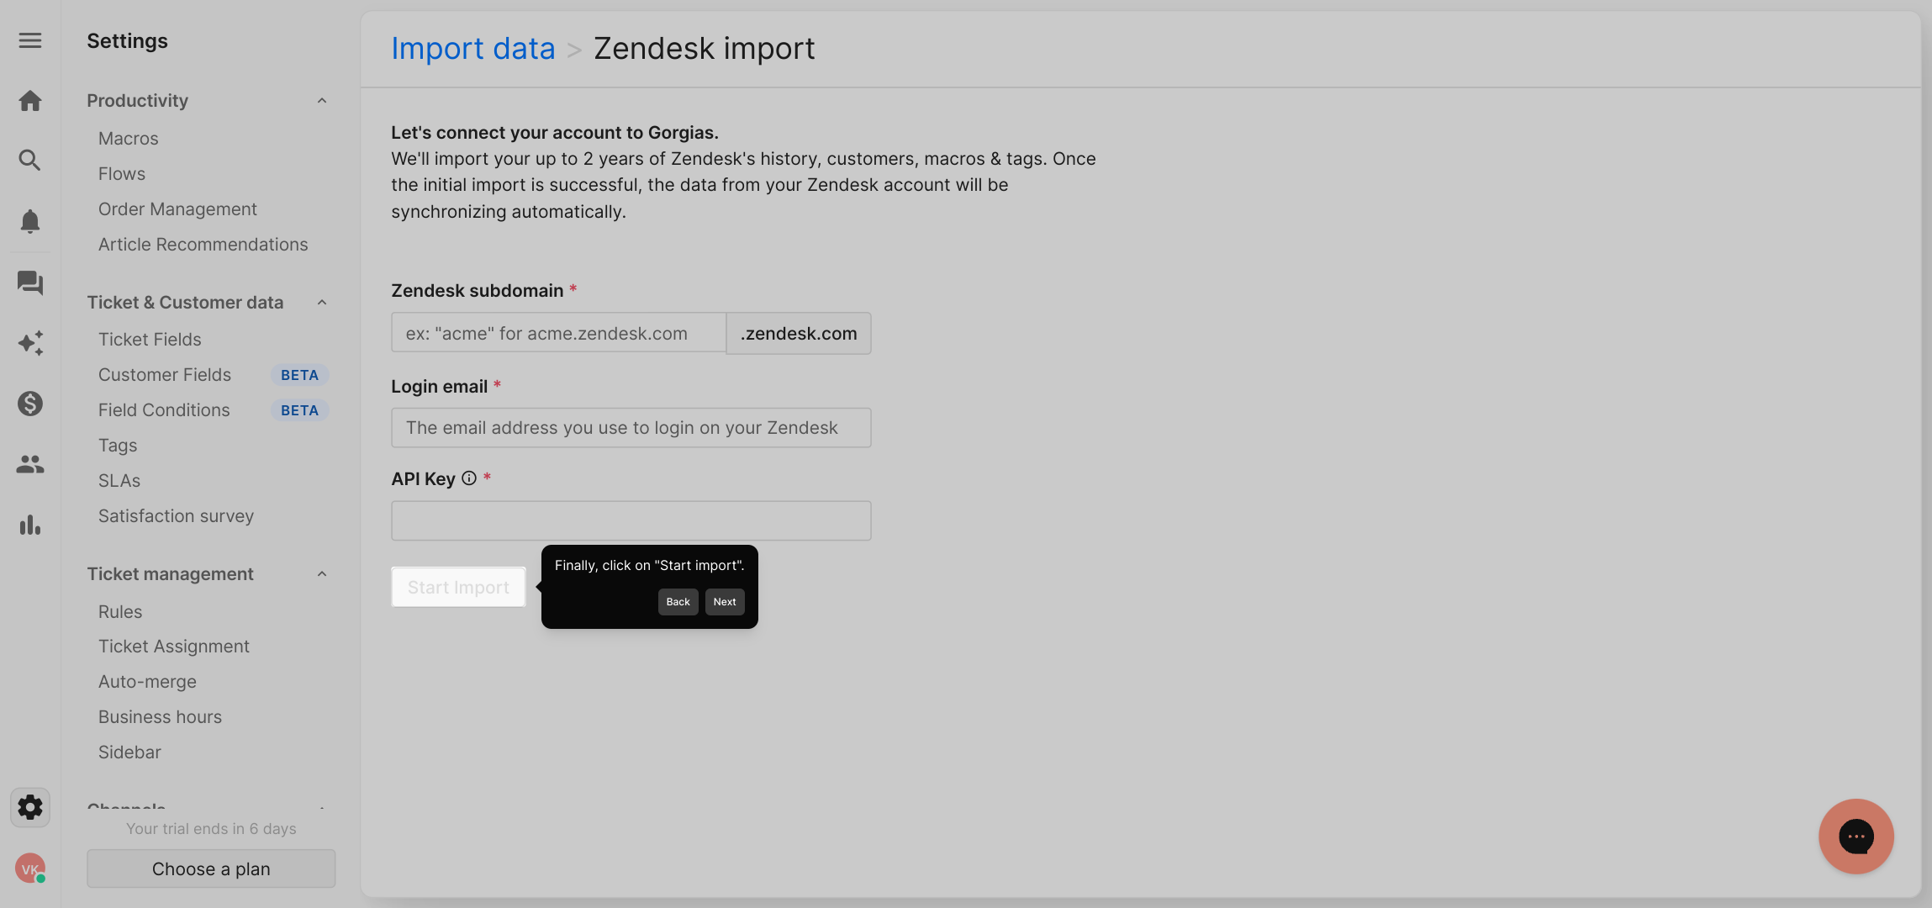Open Rules settings
Screen dimensions: 1932x908
(x=120, y=612)
